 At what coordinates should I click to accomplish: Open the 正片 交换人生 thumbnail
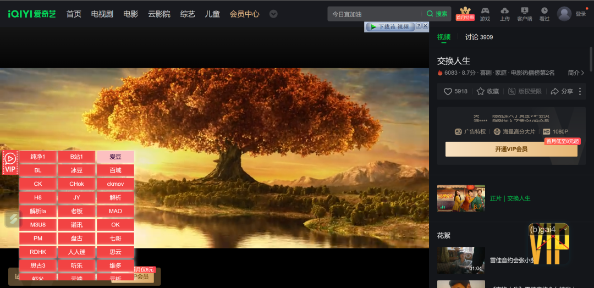[x=461, y=198]
